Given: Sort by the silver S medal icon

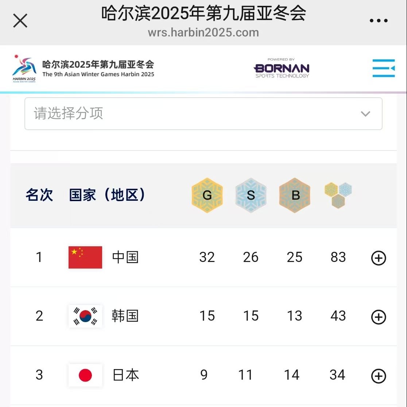Looking at the screenshot, I should [x=251, y=195].
